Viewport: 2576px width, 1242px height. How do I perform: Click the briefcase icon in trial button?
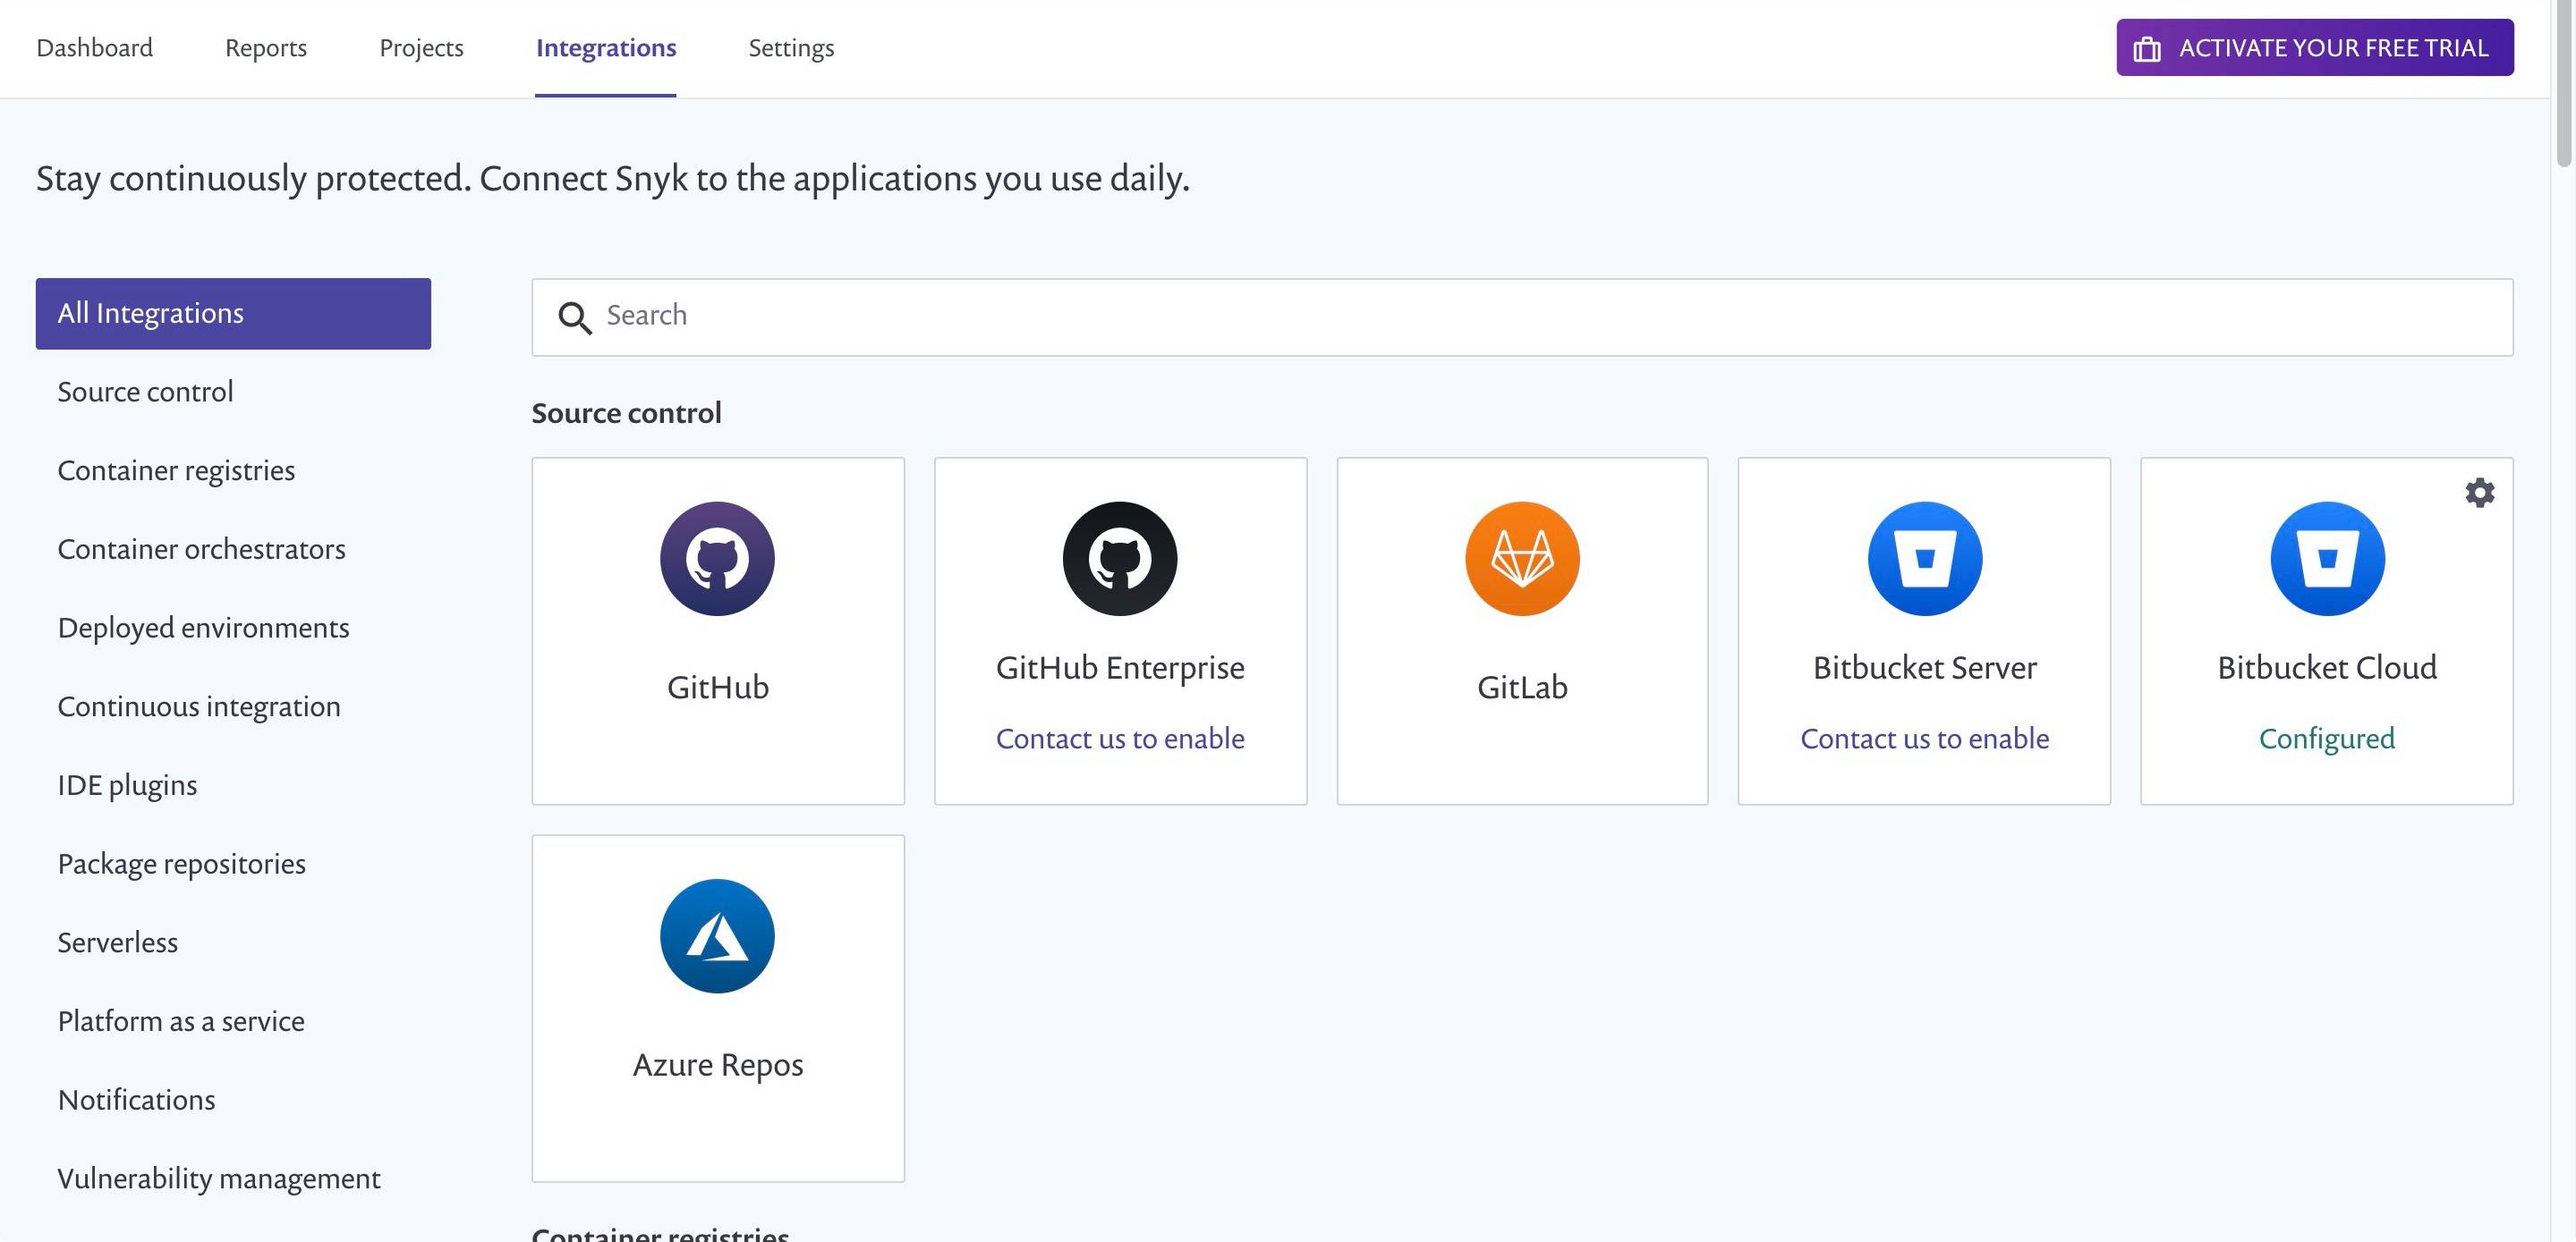tap(2147, 49)
